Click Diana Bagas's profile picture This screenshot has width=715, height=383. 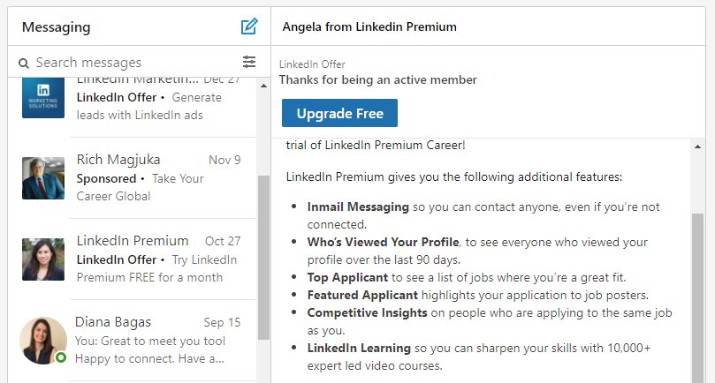tap(43, 341)
